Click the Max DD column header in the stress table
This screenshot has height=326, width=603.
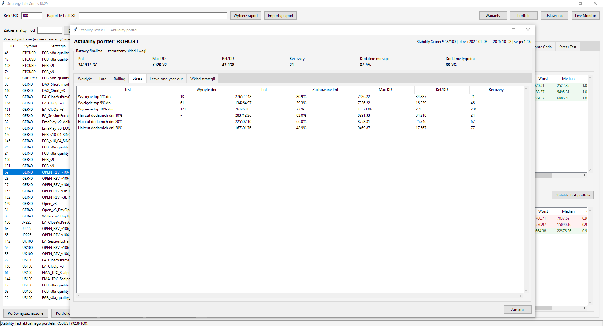[x=385, y=90]
